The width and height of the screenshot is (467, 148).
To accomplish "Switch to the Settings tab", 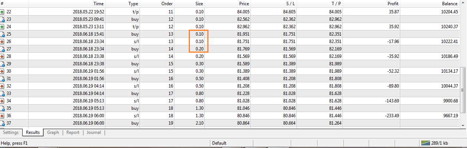I will tap(11, 132).
